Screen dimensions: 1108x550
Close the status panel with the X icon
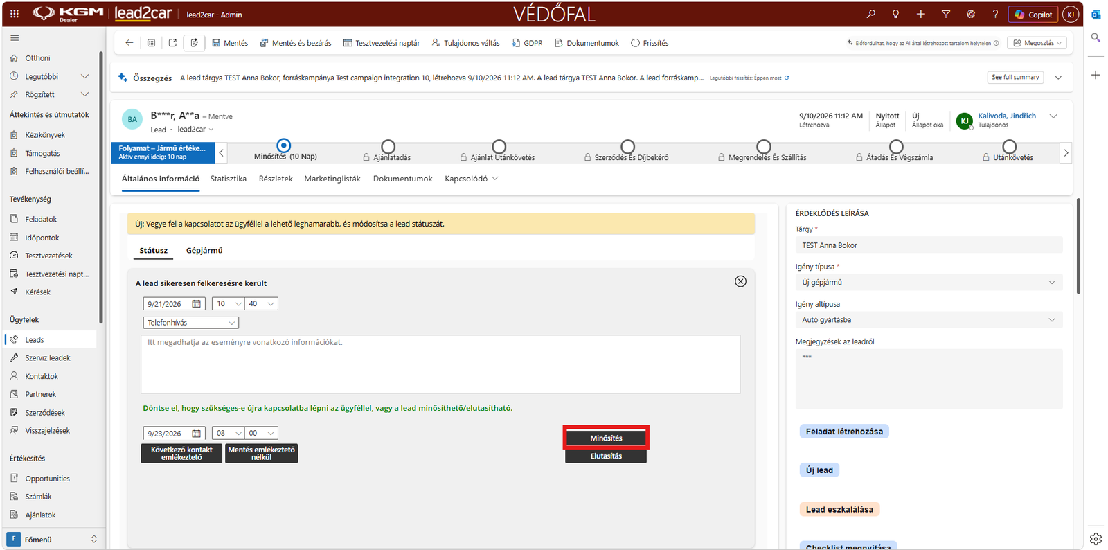click(x=740, y=281)
